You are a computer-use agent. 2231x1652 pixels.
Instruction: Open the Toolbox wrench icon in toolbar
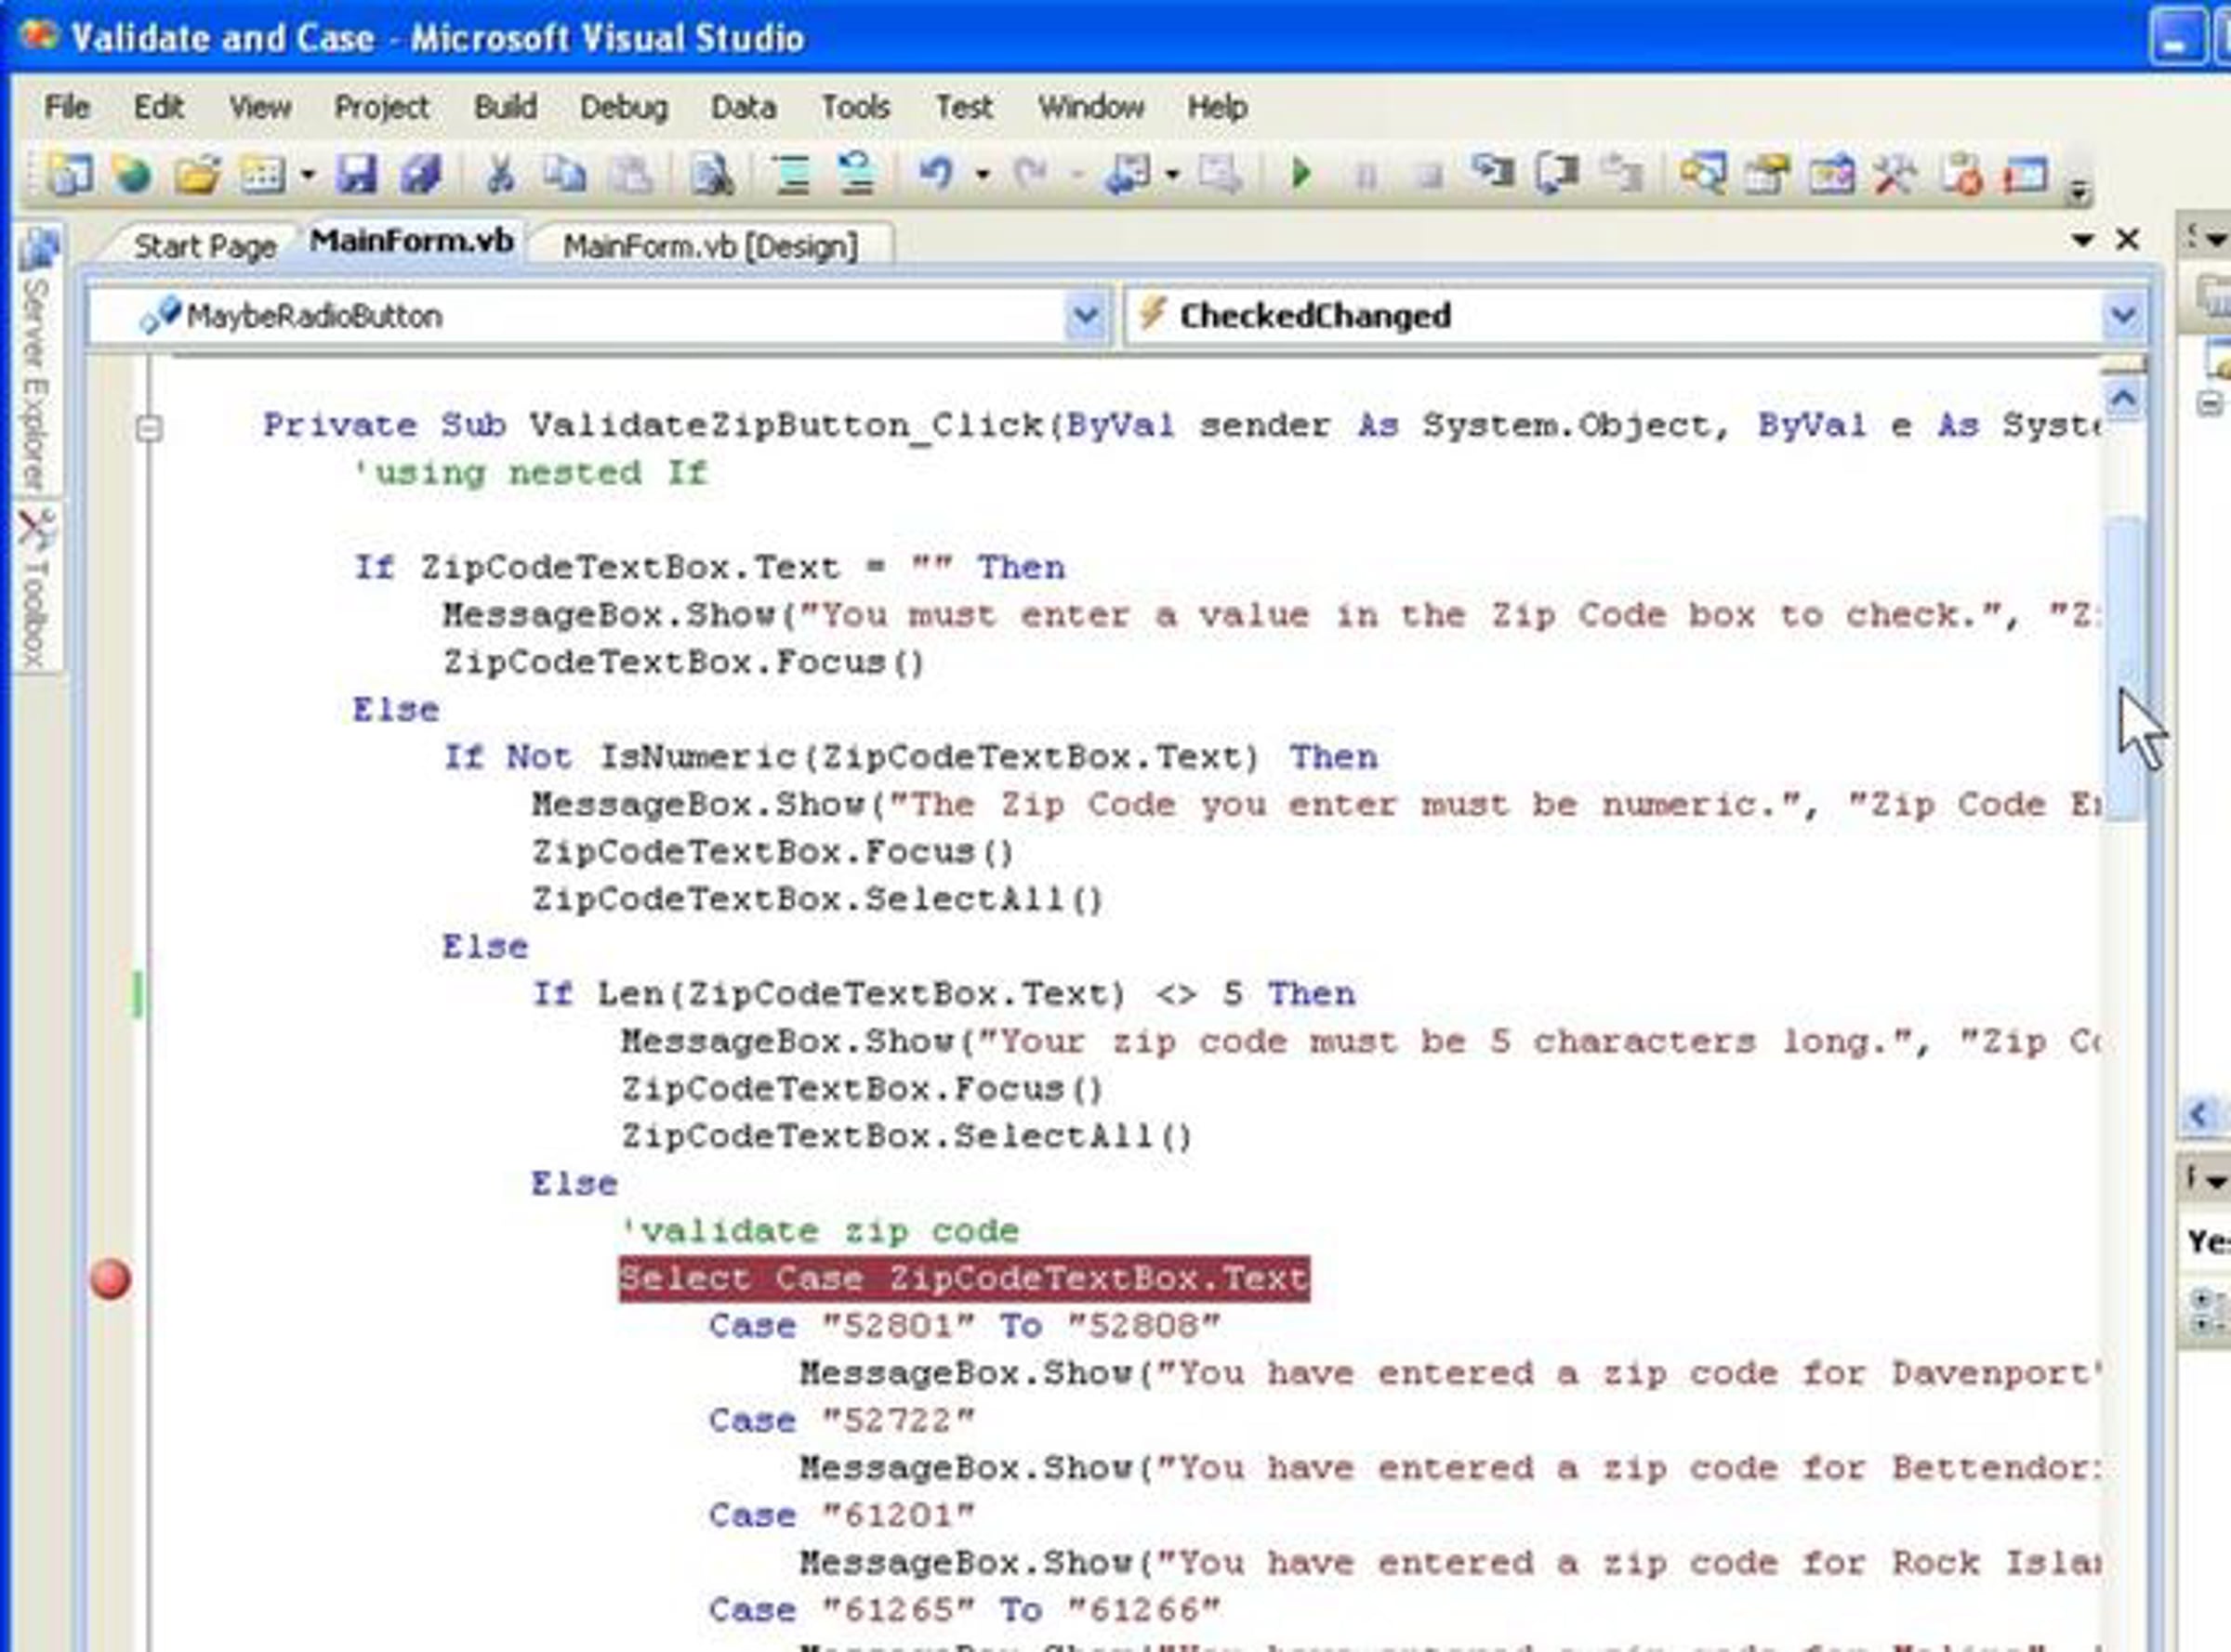coord(1894,175)
